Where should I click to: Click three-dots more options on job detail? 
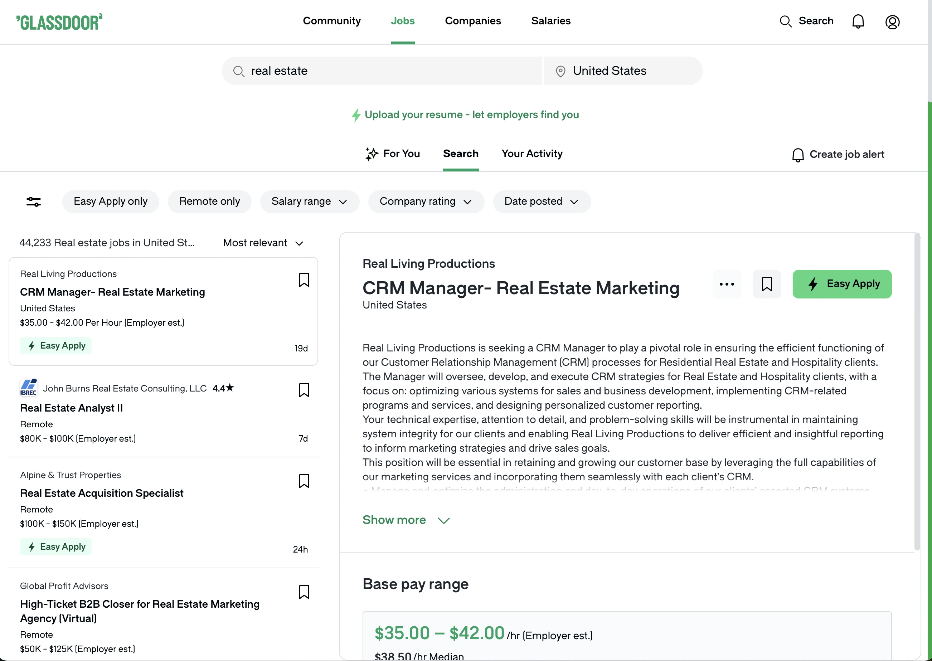(x=727, y=284)
